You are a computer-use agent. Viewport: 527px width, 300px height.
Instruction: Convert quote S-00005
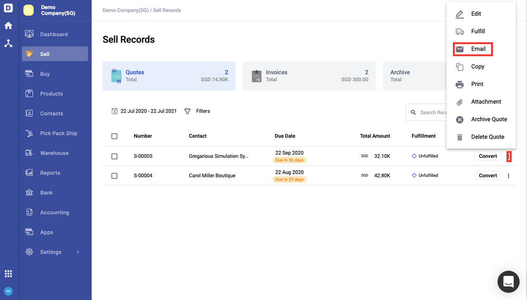pos(488,156)
